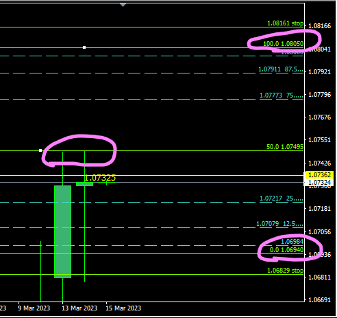Click the '13 Mar 2023' date on time axis
The width and height of the screenshot is (337, 318).
79,308
